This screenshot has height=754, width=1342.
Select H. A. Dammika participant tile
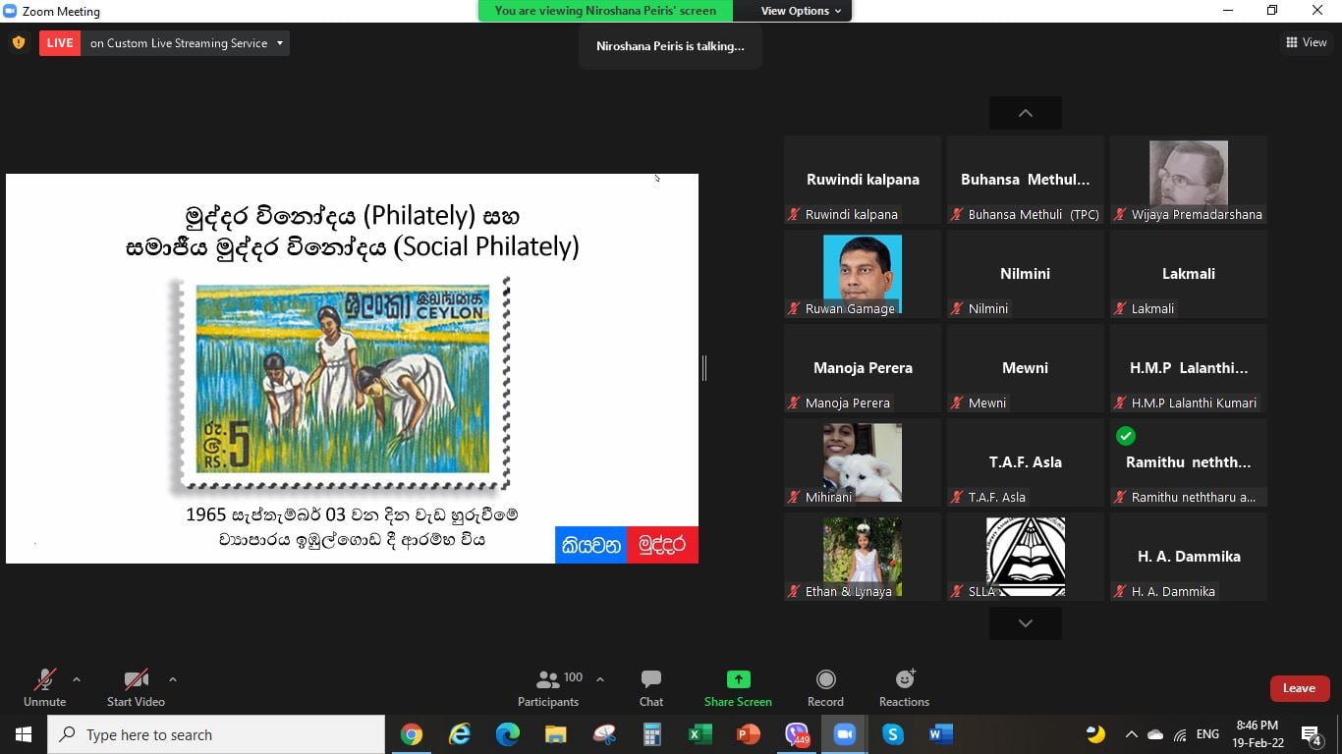(1189, 558)
